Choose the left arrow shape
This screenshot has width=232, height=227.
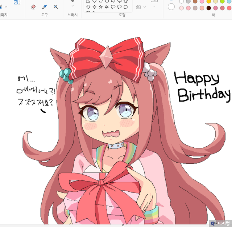pos(119,1)
